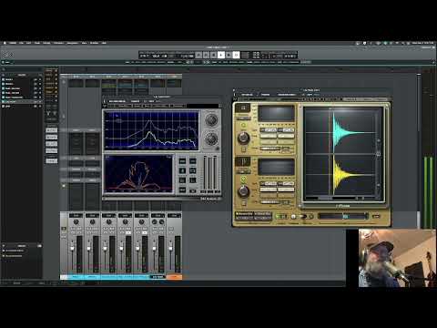This screenshot has width=437, height=328.
Task: Adjust the upper black knob in the gold plugin
Action: pos(243,138)
